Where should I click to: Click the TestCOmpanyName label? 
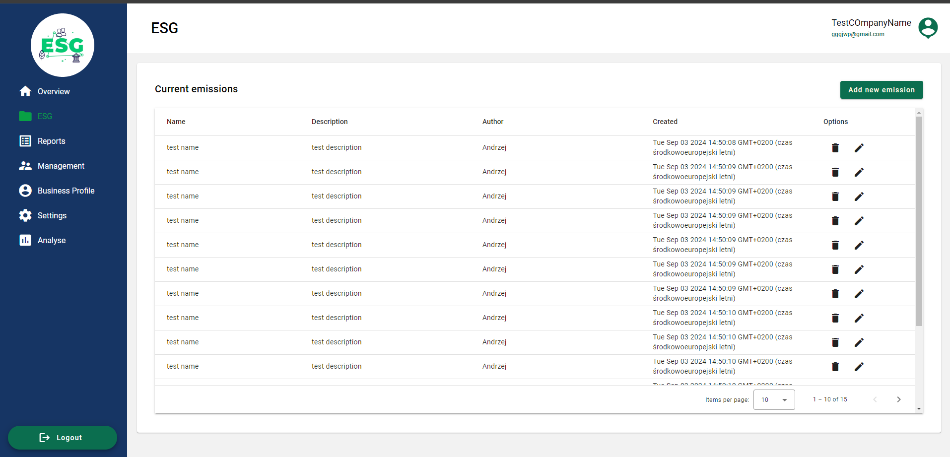872,23
